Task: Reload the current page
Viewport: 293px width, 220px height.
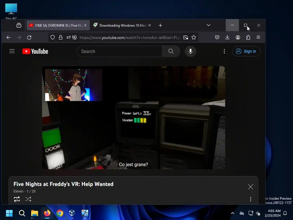Action: coord(29,38)
